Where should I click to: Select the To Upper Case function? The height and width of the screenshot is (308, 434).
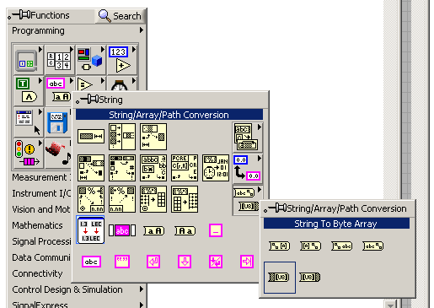coord(153,231)
